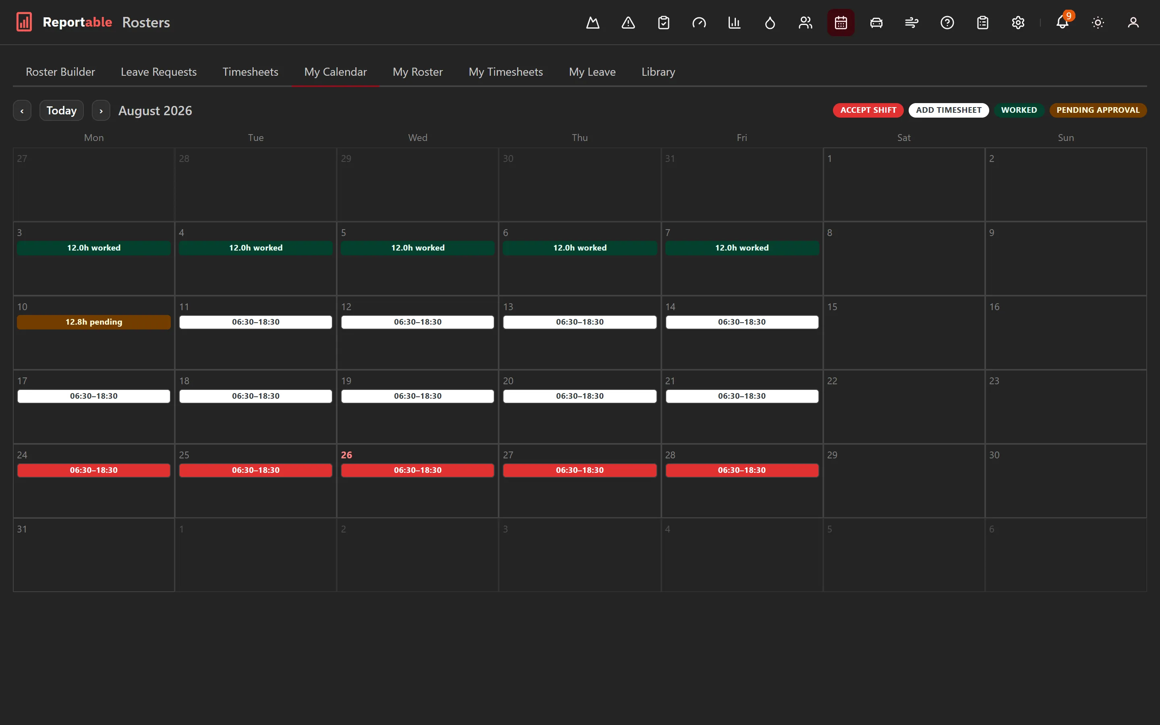This screenshot has width=1160, height=725.
Task: Select the August 31 day cell
Action: (94, 555)
